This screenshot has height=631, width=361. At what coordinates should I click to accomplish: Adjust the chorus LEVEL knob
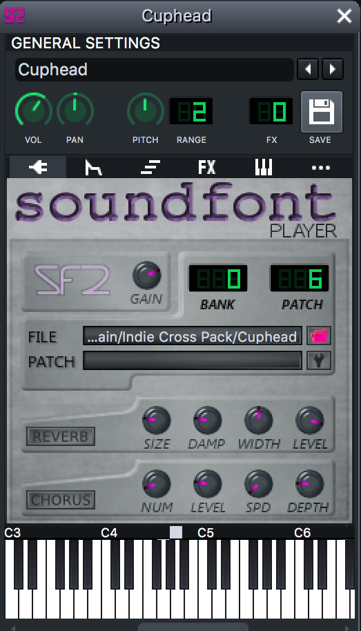[207, 483]
